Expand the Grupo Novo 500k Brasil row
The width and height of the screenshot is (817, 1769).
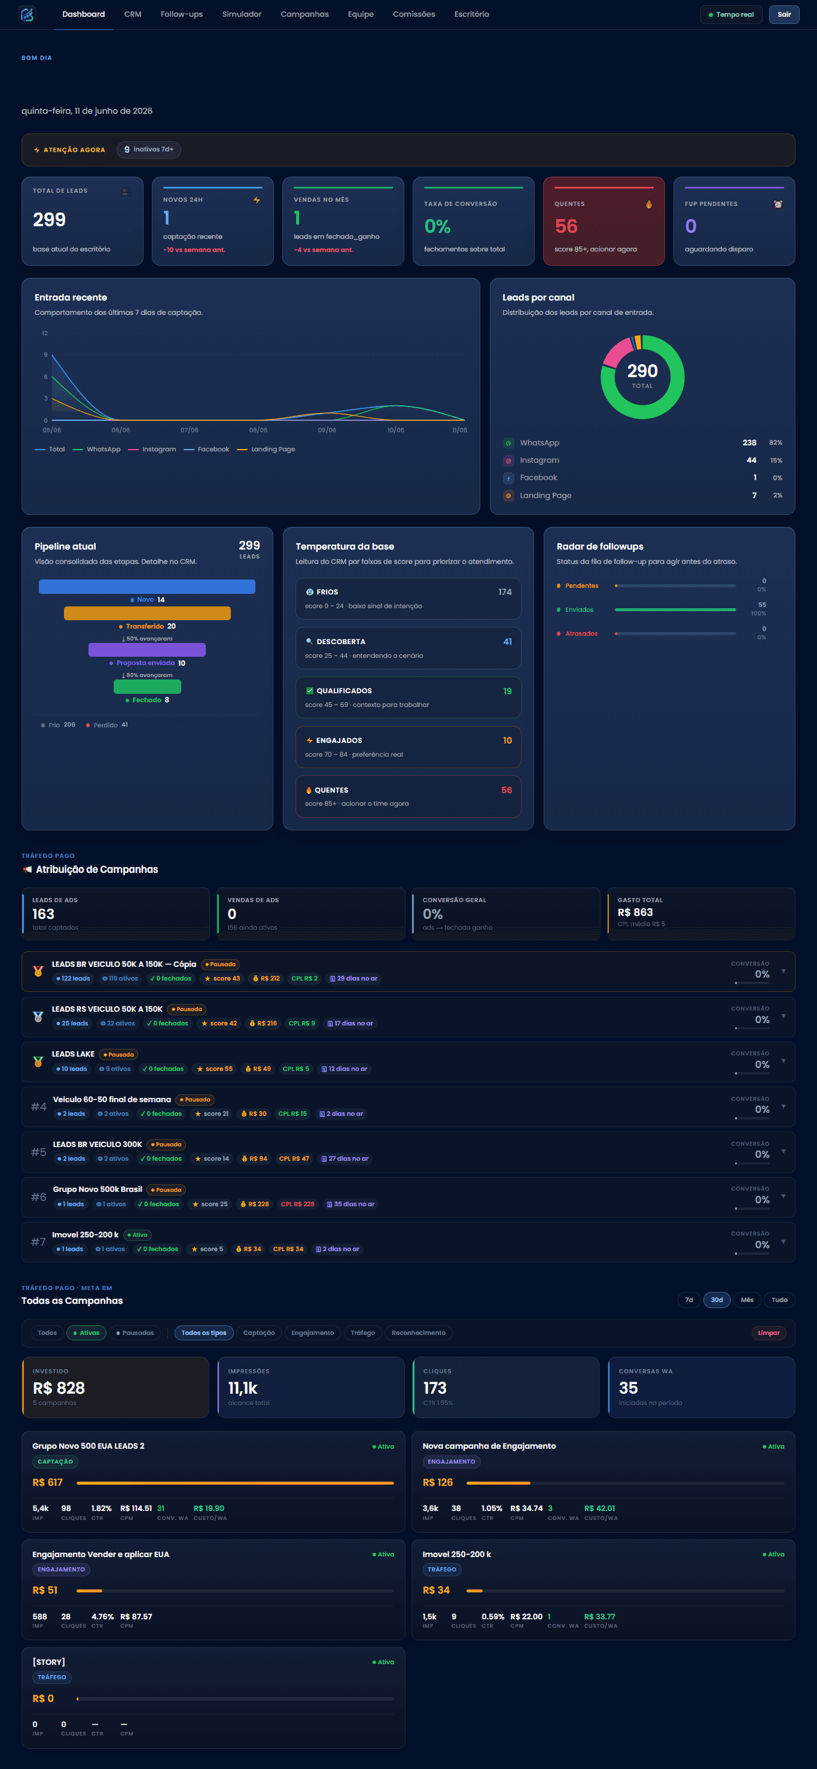point(784,1196)
